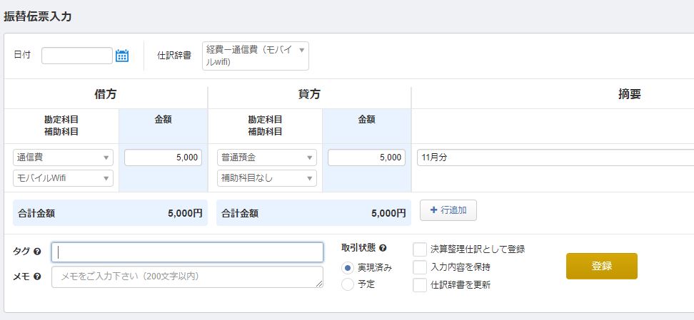
Task: Open the 補助科目なし sub-account dropdown
Action: coord(267,178)
